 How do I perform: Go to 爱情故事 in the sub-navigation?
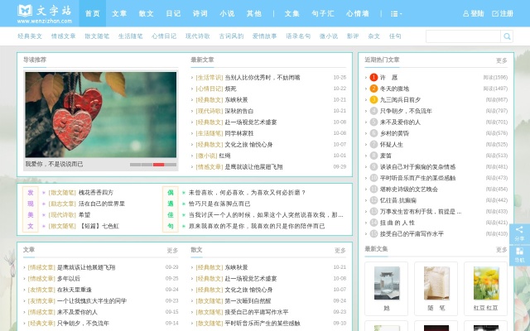(x=264, y=36)
